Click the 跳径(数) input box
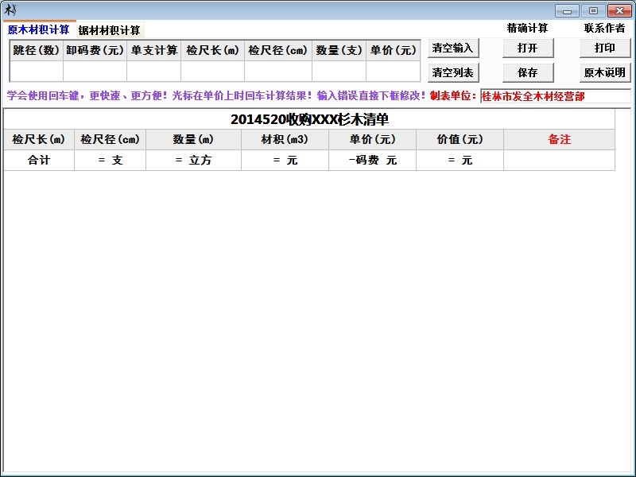Viewport: 636px width, 477px height. [37, 71]
